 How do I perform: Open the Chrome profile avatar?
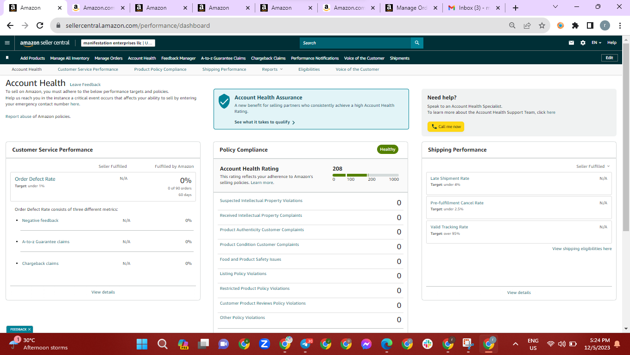pos(605,25)
